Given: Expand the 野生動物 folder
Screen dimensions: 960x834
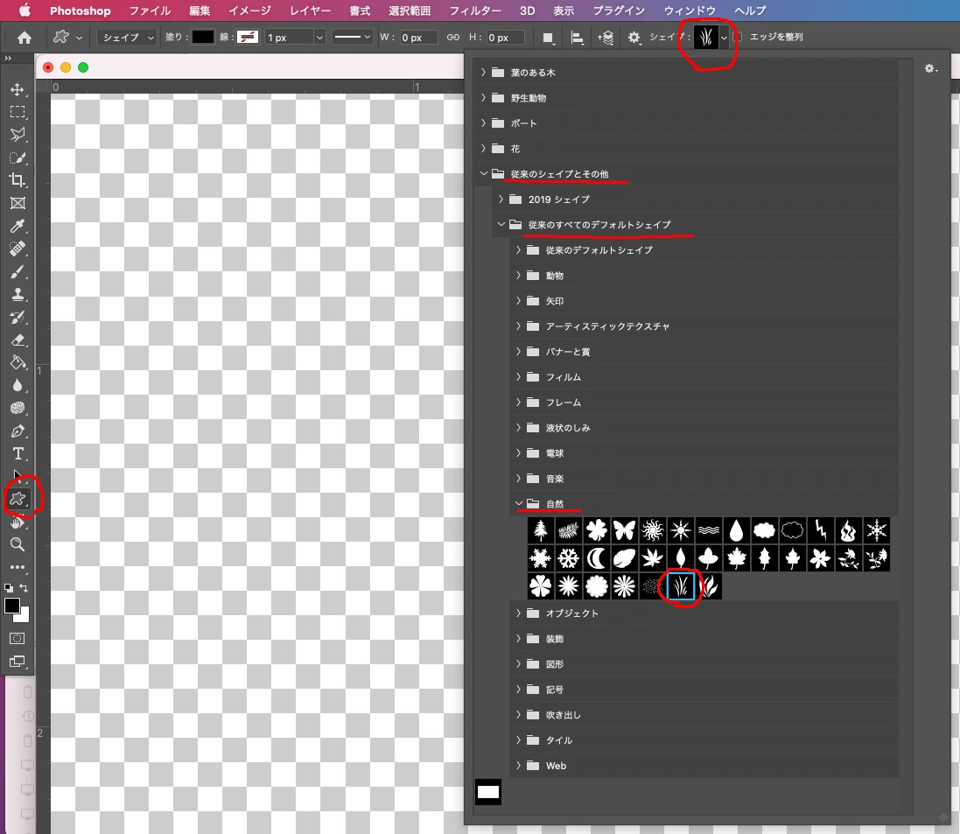Looking at the screenshot, I should tap(484, 98).
